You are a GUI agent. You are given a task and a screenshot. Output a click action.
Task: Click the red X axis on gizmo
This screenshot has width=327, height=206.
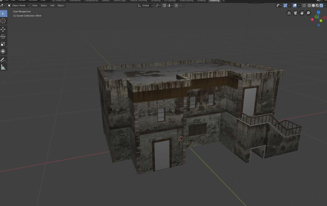325,18
